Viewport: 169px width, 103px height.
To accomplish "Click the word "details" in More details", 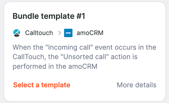I will click(x=146, y=85).
